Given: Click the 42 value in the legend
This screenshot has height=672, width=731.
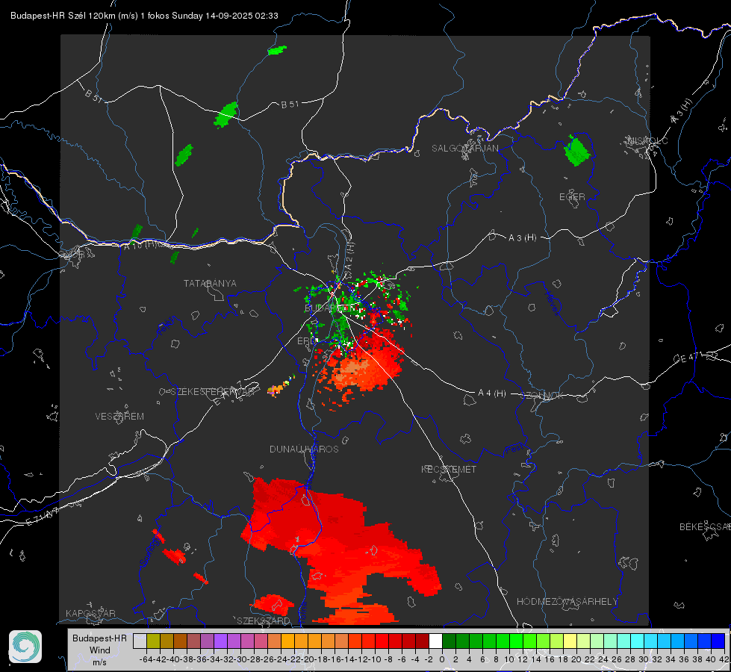Looking at the screenshot, I should click(x=724, y=659).
